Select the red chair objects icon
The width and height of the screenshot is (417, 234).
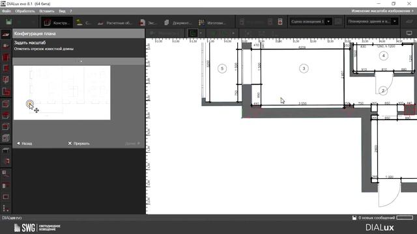6,161
